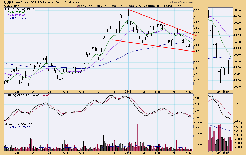Click the Volume 680.1K value in header
The width and height of the screenshot is (246, 155).
tap(154, 6)
